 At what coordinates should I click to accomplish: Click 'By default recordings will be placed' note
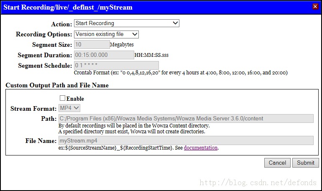tap(134, 125)
